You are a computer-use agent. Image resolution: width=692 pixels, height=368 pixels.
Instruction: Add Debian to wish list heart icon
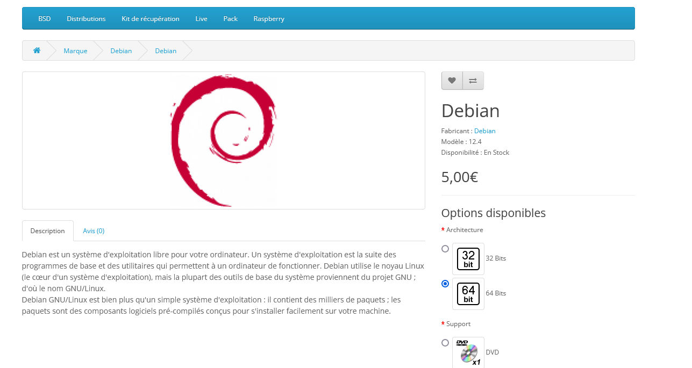452,81
